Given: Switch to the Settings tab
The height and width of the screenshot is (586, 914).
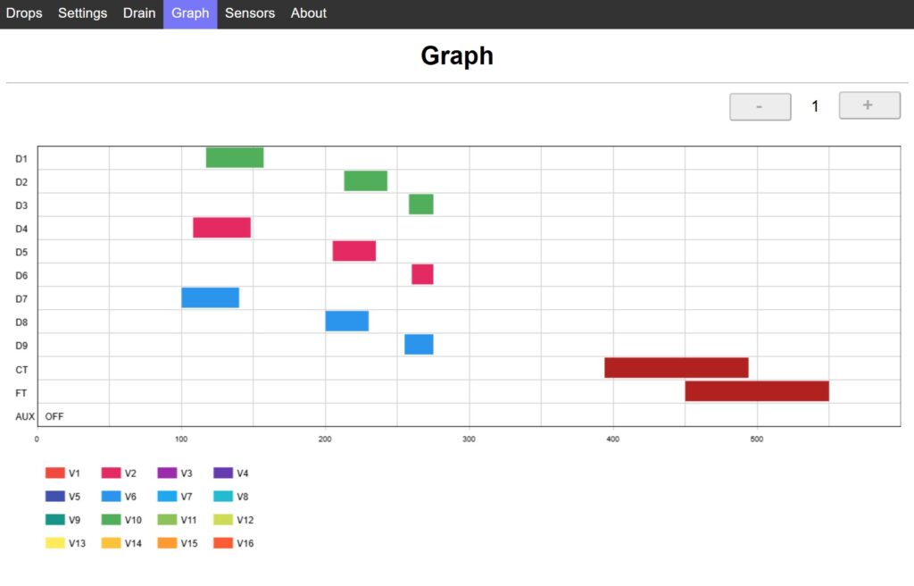Looking at the screenshot, I should (82, 13).
